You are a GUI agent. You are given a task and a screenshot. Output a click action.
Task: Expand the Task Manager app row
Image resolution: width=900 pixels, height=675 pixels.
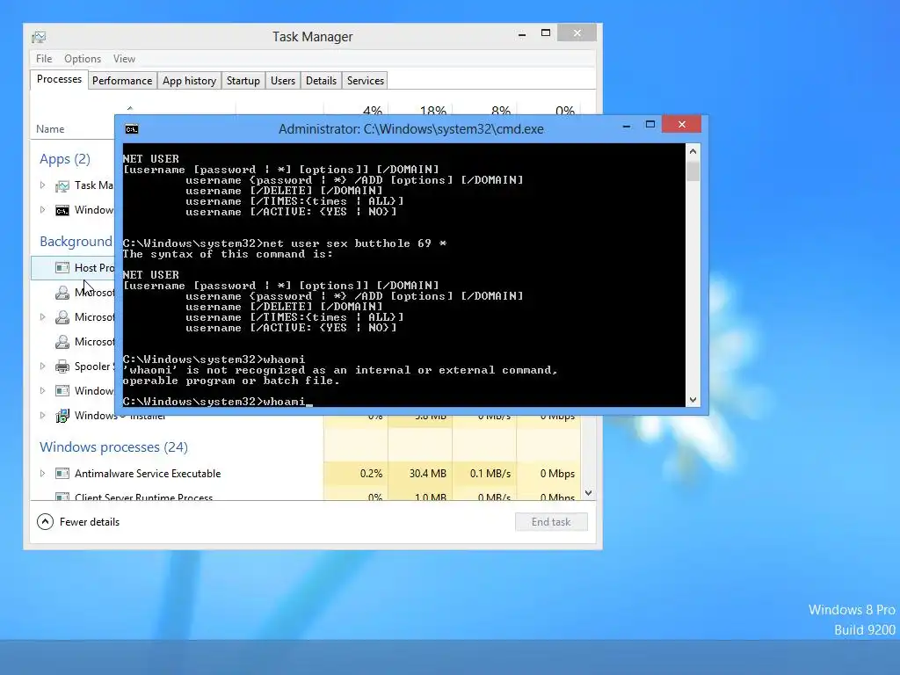42,185
